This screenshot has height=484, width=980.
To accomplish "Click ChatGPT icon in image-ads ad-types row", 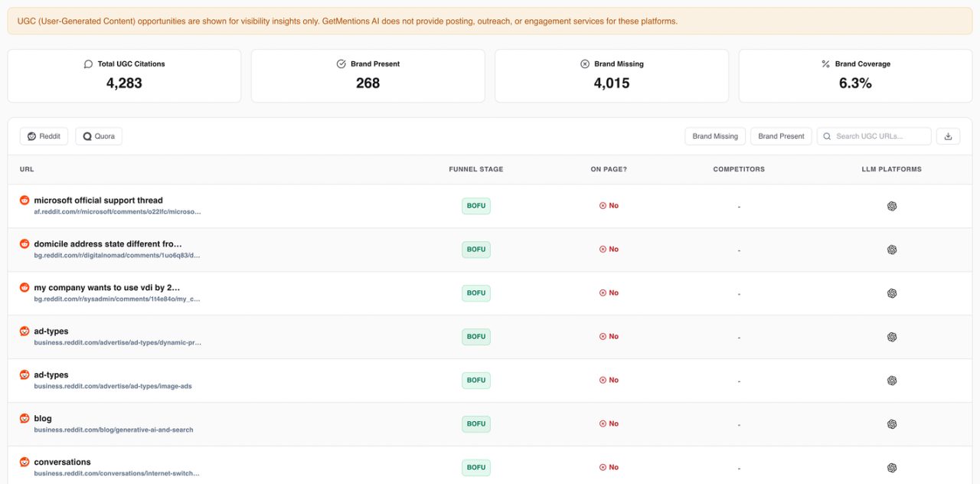I will click(892, 381).
